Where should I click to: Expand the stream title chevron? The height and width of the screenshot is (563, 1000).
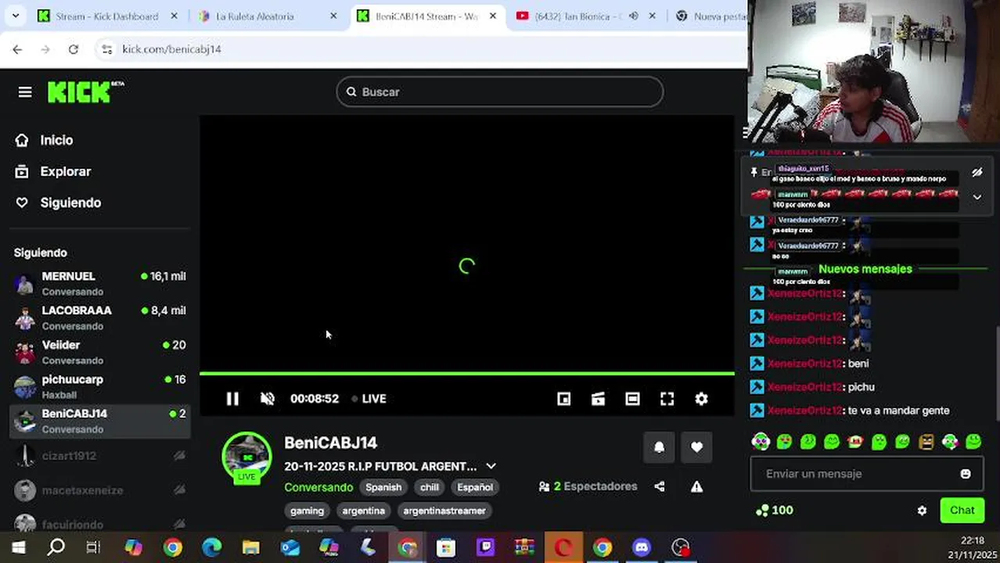click(x=491, y=466)
